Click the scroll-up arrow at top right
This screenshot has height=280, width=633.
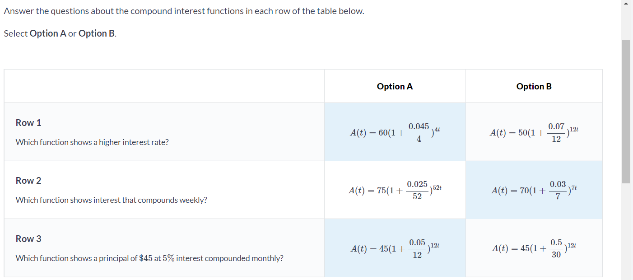point(625,4)
